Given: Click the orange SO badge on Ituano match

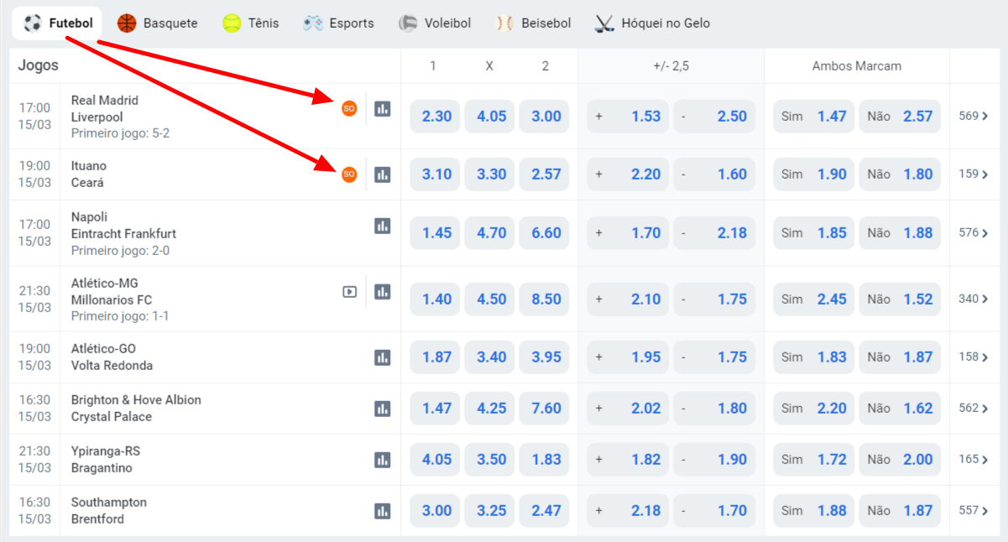Looking at the screenshot, I should tap(349, 175).
